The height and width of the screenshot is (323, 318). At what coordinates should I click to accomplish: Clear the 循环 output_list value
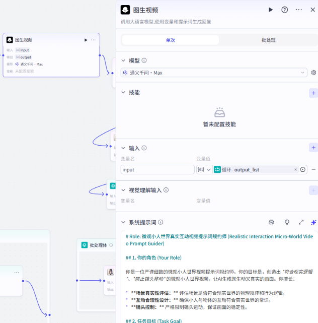click(x=296, y=170)
